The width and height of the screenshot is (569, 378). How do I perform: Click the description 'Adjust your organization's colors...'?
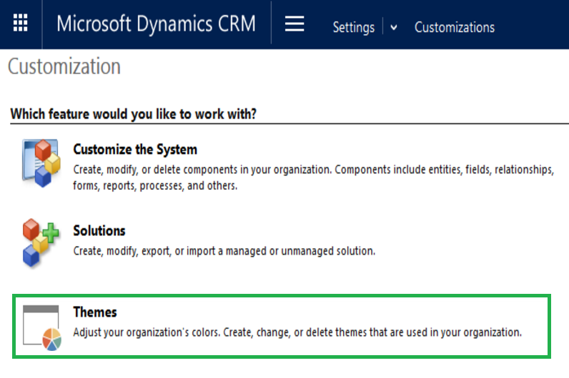(x=297, y=332)
